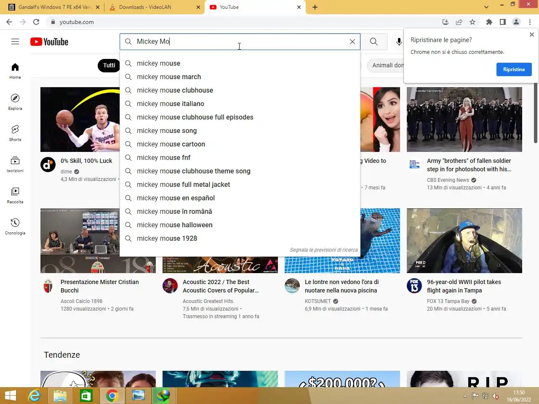Click the Ripristina button
The width and height of the screenshot is (539, 404).
click(514, 69)
